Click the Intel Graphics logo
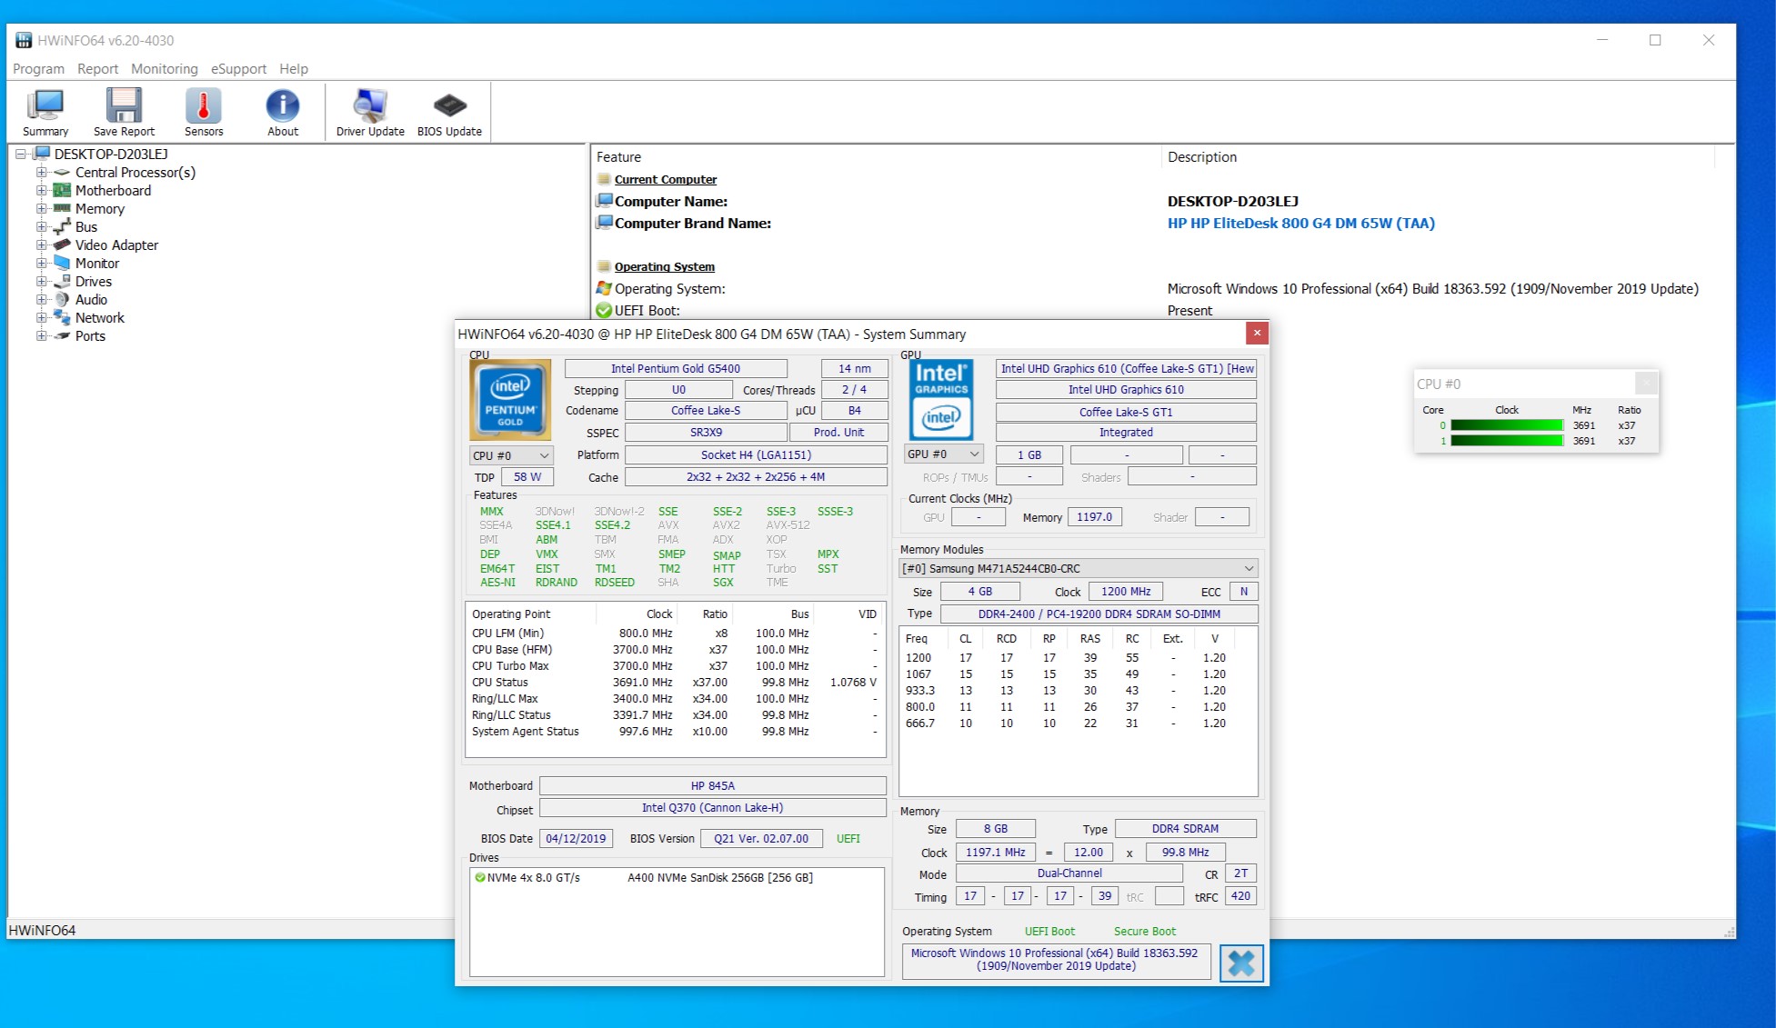The height and width of the screenshot is (1028, 1776). [x=941, y=400]
